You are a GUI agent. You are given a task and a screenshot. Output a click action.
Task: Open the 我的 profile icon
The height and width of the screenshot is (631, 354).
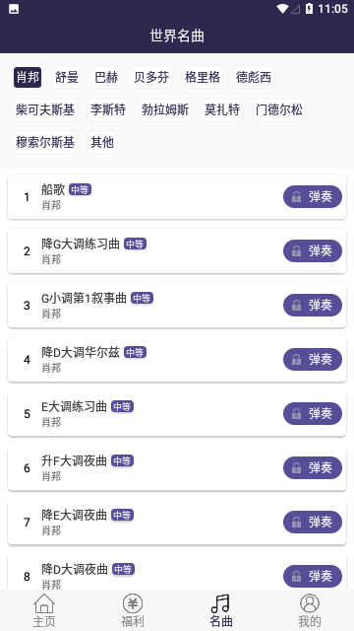point(310,604)
